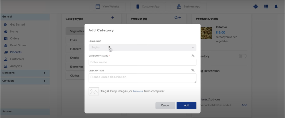The image size is (285, 118).
Task: Click the Customer App button
Action: [148, 7]
